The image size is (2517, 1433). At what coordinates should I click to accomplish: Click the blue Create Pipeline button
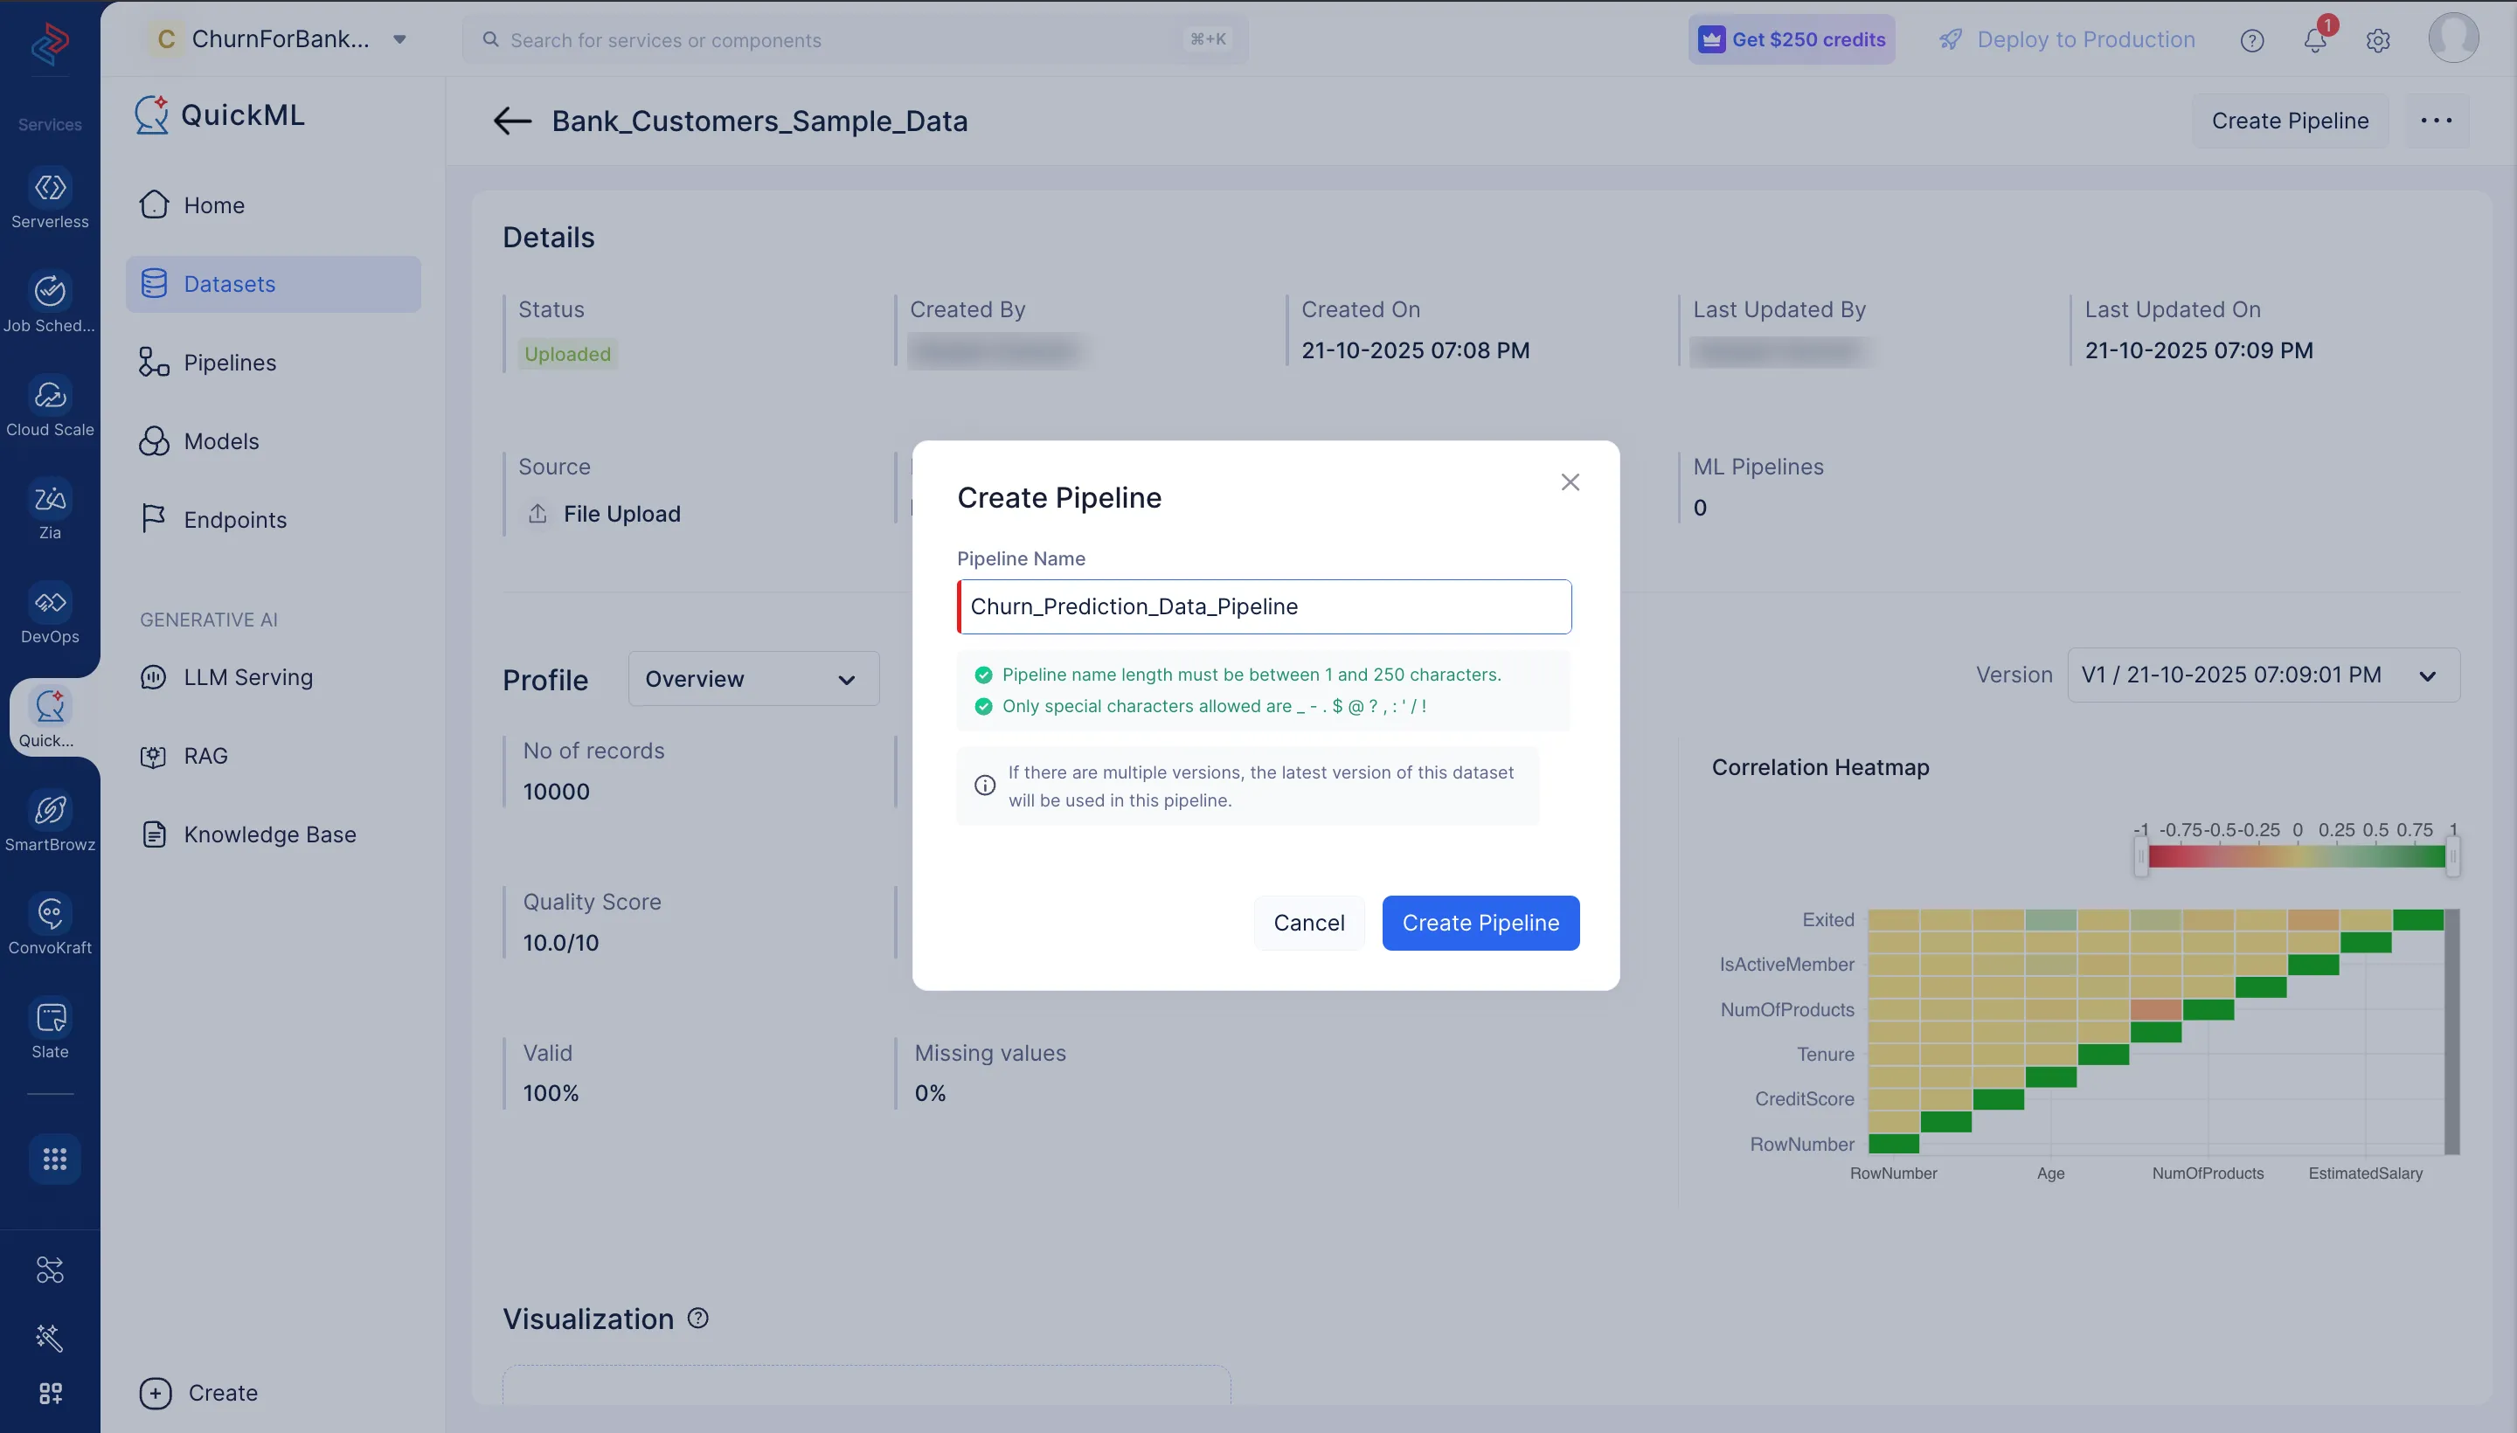pyautogui.click(x=1480, y=922)
